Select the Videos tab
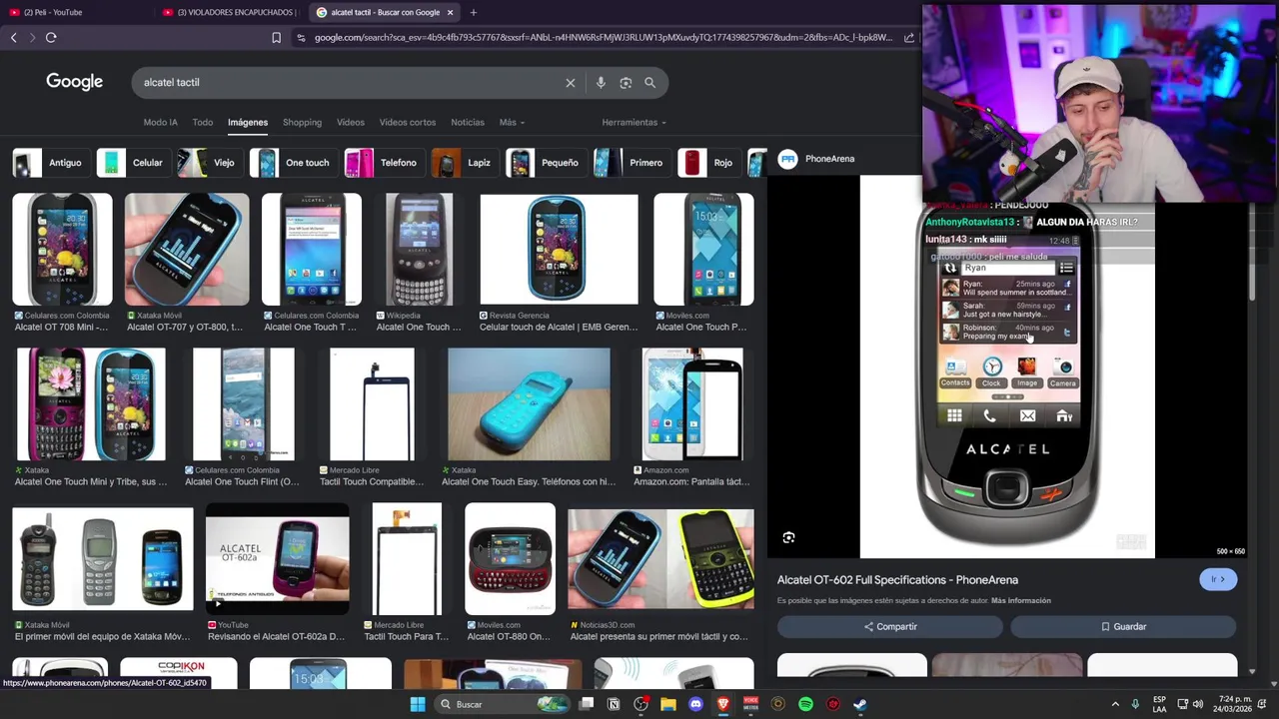The width and height of the screenshot is (1279, 719). [351, 122]
